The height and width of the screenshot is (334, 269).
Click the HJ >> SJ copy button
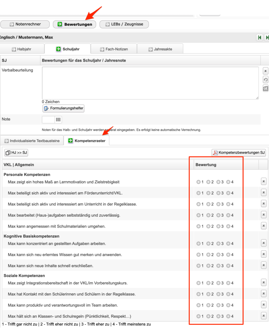click(16, 153)
